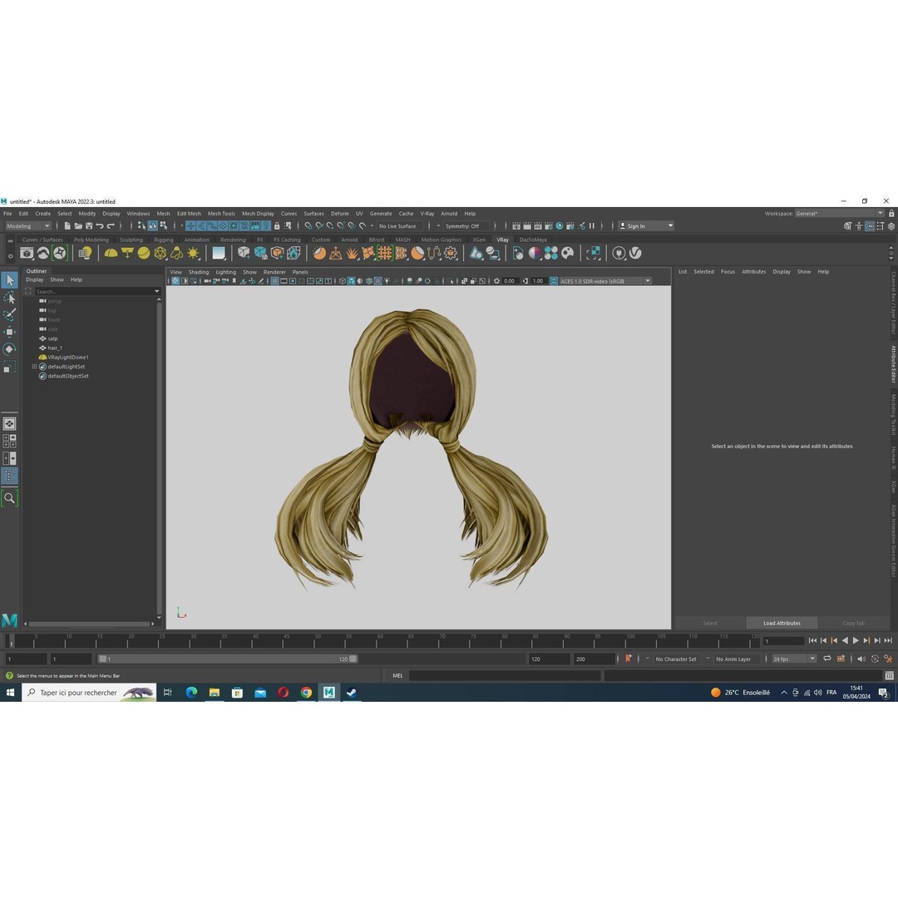Click the V-Ray palette shelf icon
This screenshot has width=898, height=898.
pyautogui.click(x=568, y=253)
